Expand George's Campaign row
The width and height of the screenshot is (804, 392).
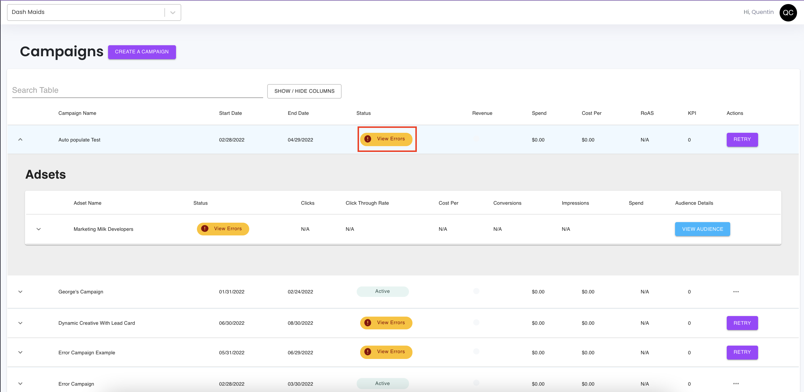point(20,292)
